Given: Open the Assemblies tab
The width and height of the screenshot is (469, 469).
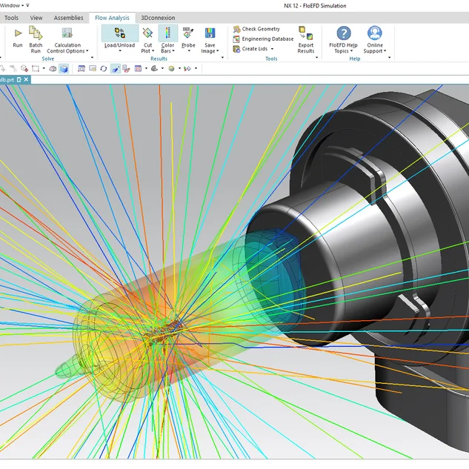Looking at the screenshot, I should pyautogui.click(x=68, y=18).
